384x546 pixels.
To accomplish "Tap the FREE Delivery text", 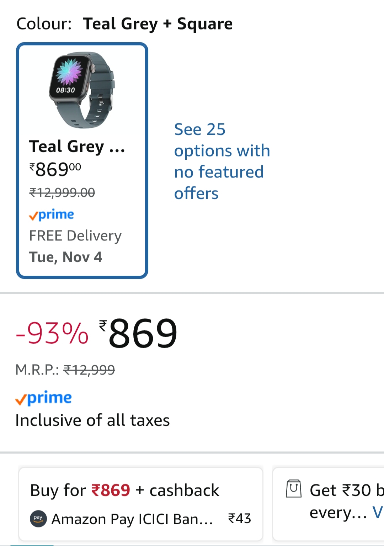I will click(75, 236).
